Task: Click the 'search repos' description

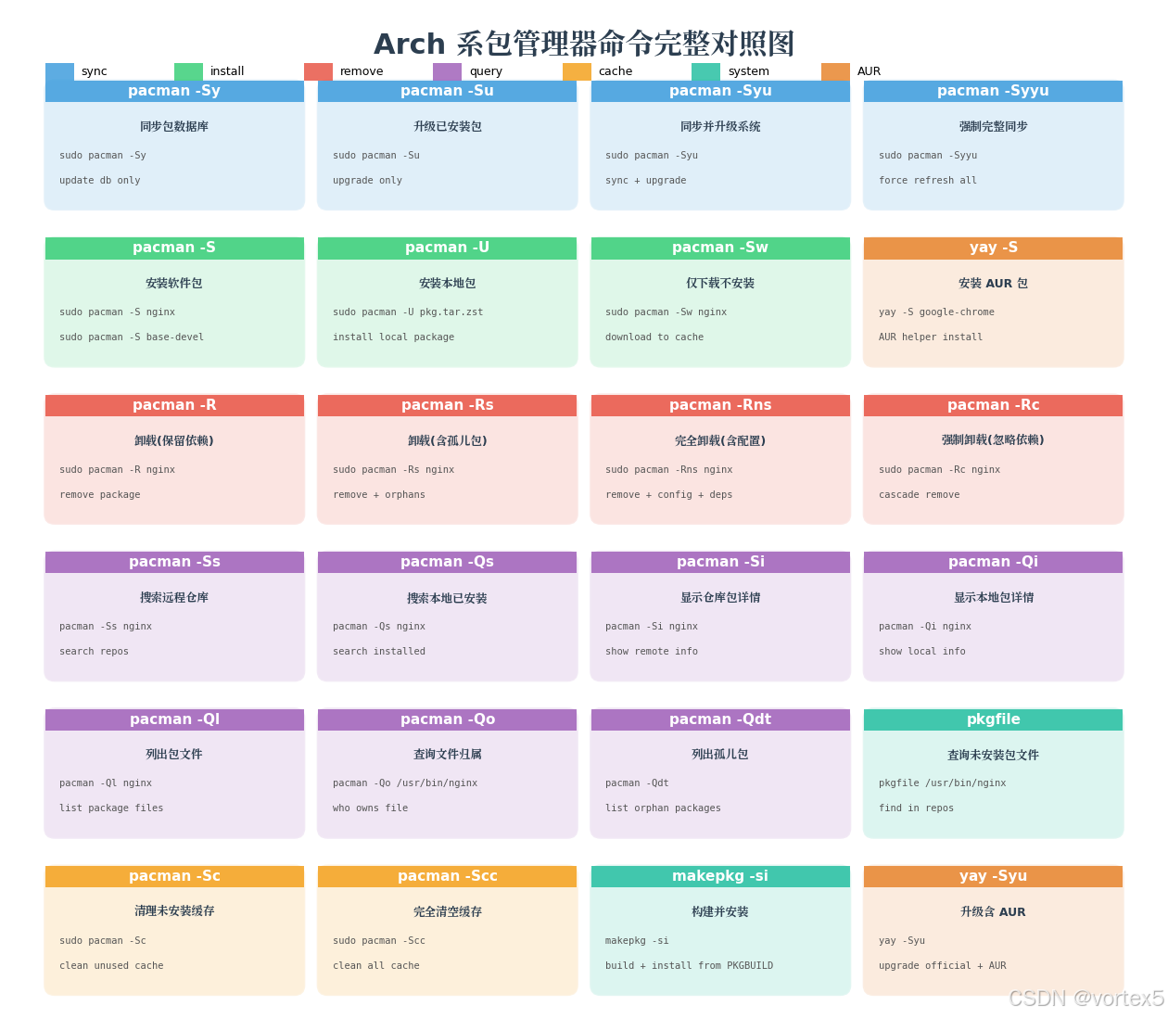Action: click(x=95, y=652)
